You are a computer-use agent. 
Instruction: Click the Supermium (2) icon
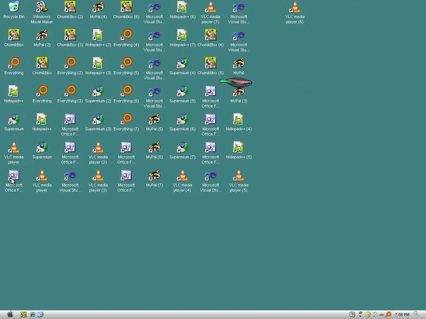click(98, 95)
